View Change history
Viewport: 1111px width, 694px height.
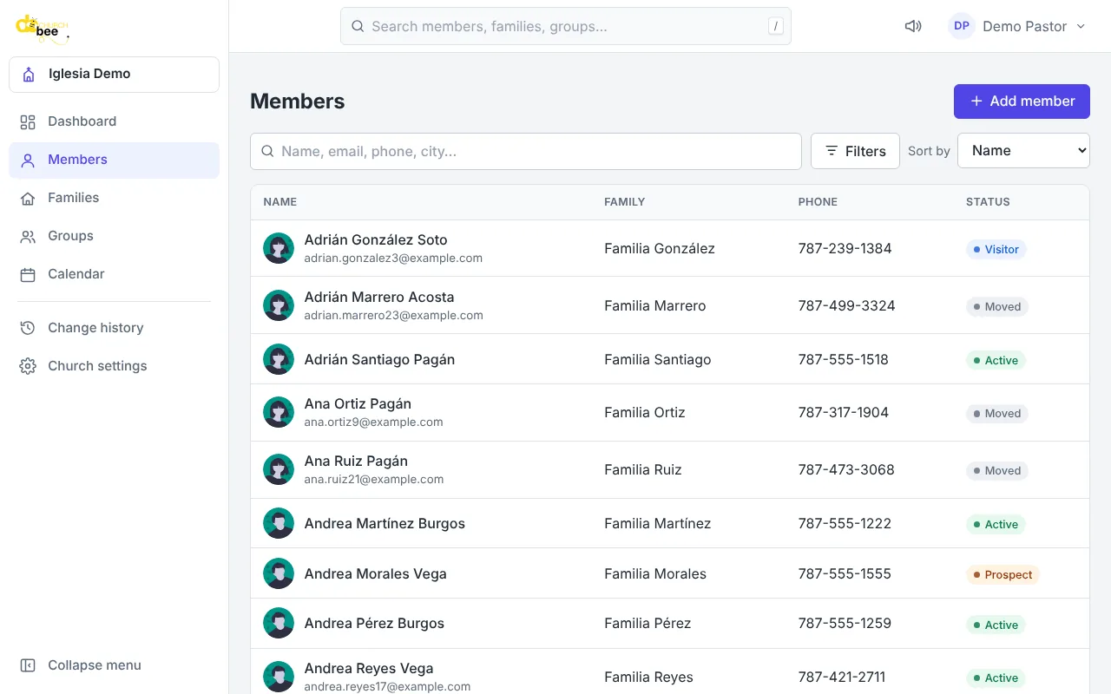[x=114, y=328]
